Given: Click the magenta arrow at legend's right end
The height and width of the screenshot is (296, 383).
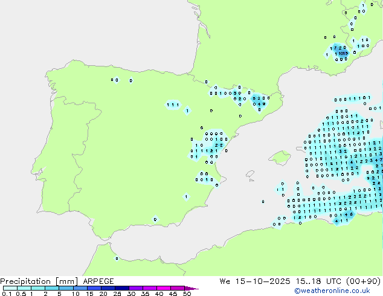Looking at the screenshot, I should [193, 289].
